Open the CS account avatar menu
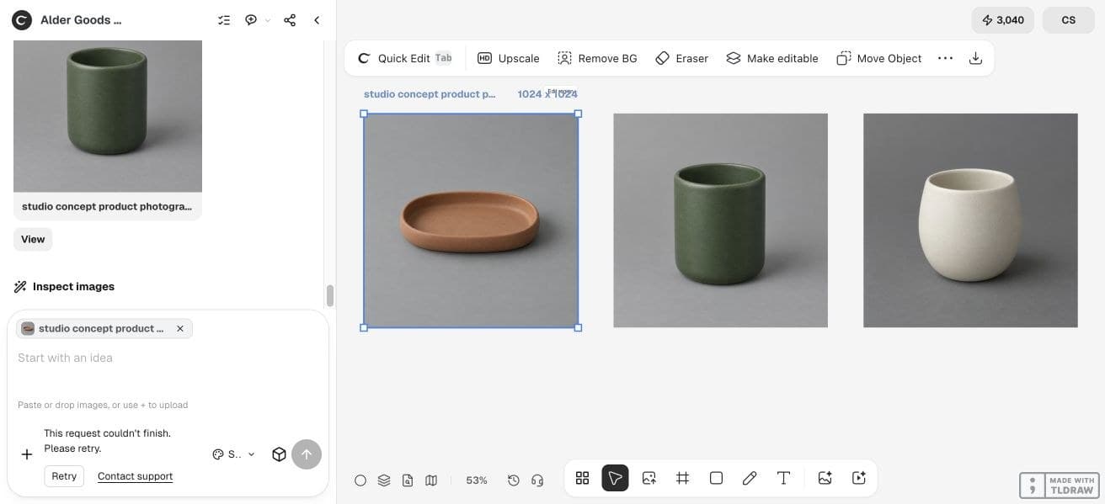The width and height of the screenshot is (1105, 504). pyautogui.click(x=1068, y=20)
